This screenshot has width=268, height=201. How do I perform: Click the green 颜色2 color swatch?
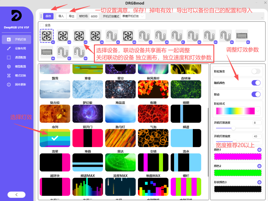click(238, 173)
